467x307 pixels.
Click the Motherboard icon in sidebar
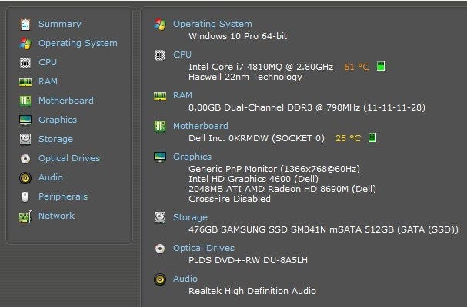click(x=25, y=101)
